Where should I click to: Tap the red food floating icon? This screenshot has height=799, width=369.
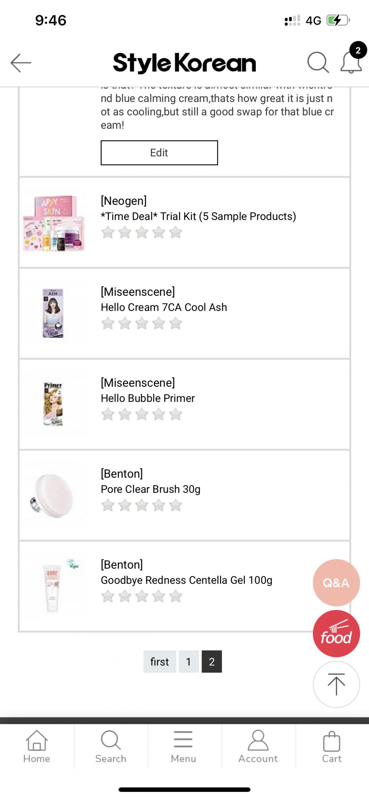[336, 633]
